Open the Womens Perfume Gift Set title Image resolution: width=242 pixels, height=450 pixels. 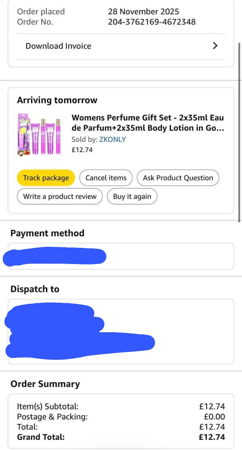(148, 123)
